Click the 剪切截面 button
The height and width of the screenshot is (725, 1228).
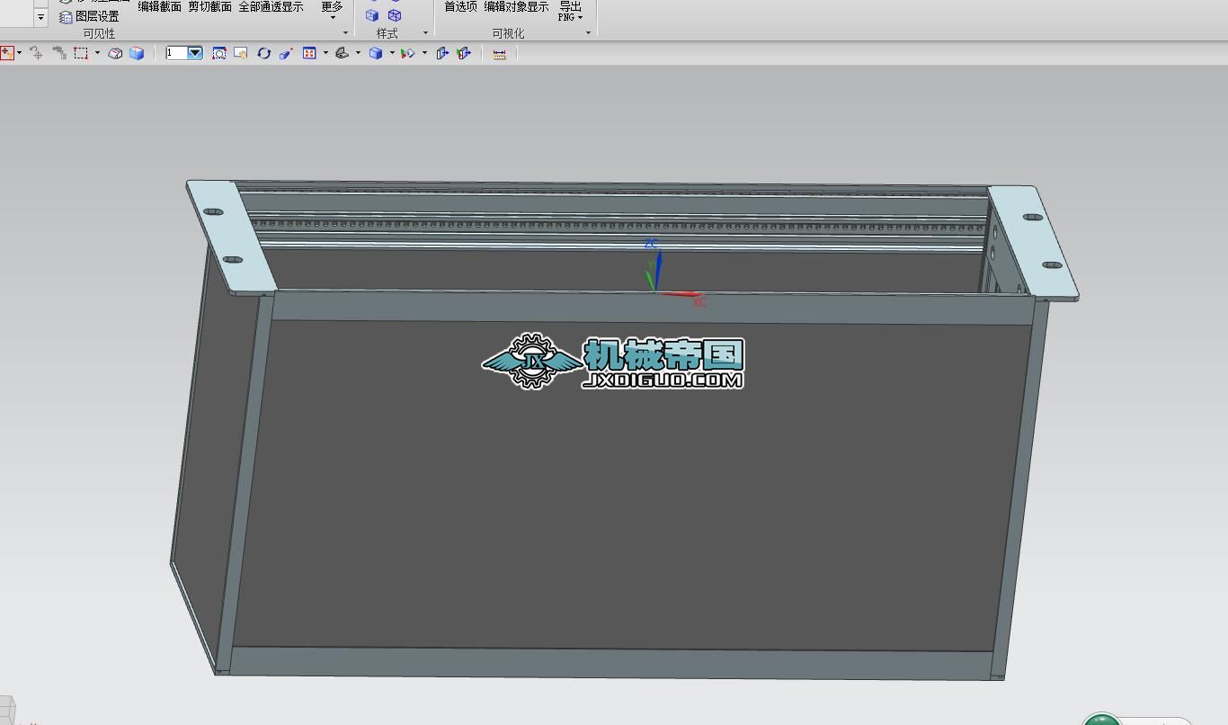coord(209,6)
